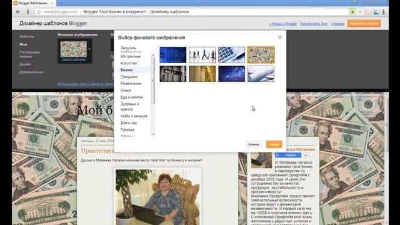400x225 pixels.
Task: Select the blue stock chart thumbnail
Action: pyautogui.click(x=232, y=74)
